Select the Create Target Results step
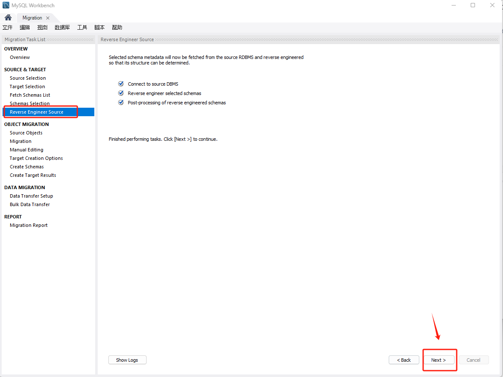This screenshot has width=503, height=377. click(x=33, y=175)
